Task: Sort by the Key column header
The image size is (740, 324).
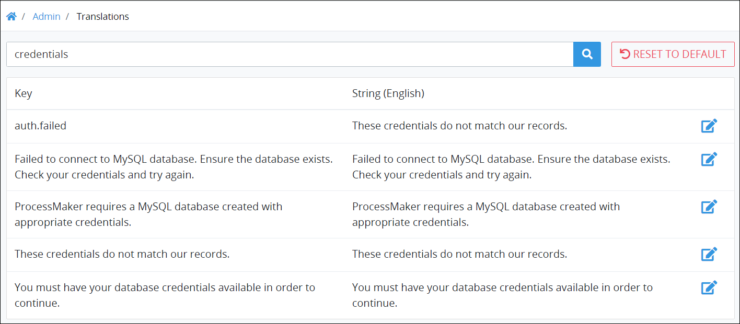Action: coord(24,93)
